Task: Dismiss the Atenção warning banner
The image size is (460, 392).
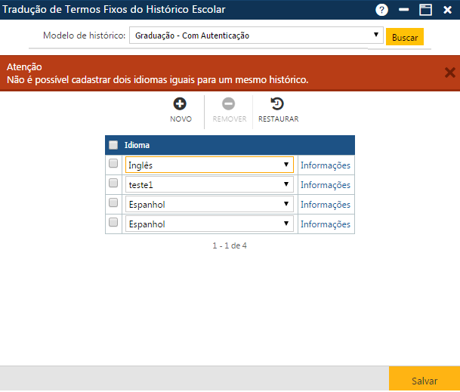Action: click(449, 73)
